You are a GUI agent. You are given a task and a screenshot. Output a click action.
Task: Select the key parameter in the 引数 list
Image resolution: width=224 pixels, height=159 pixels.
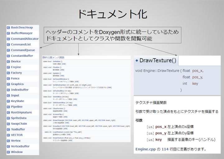[x=159, y=140]
